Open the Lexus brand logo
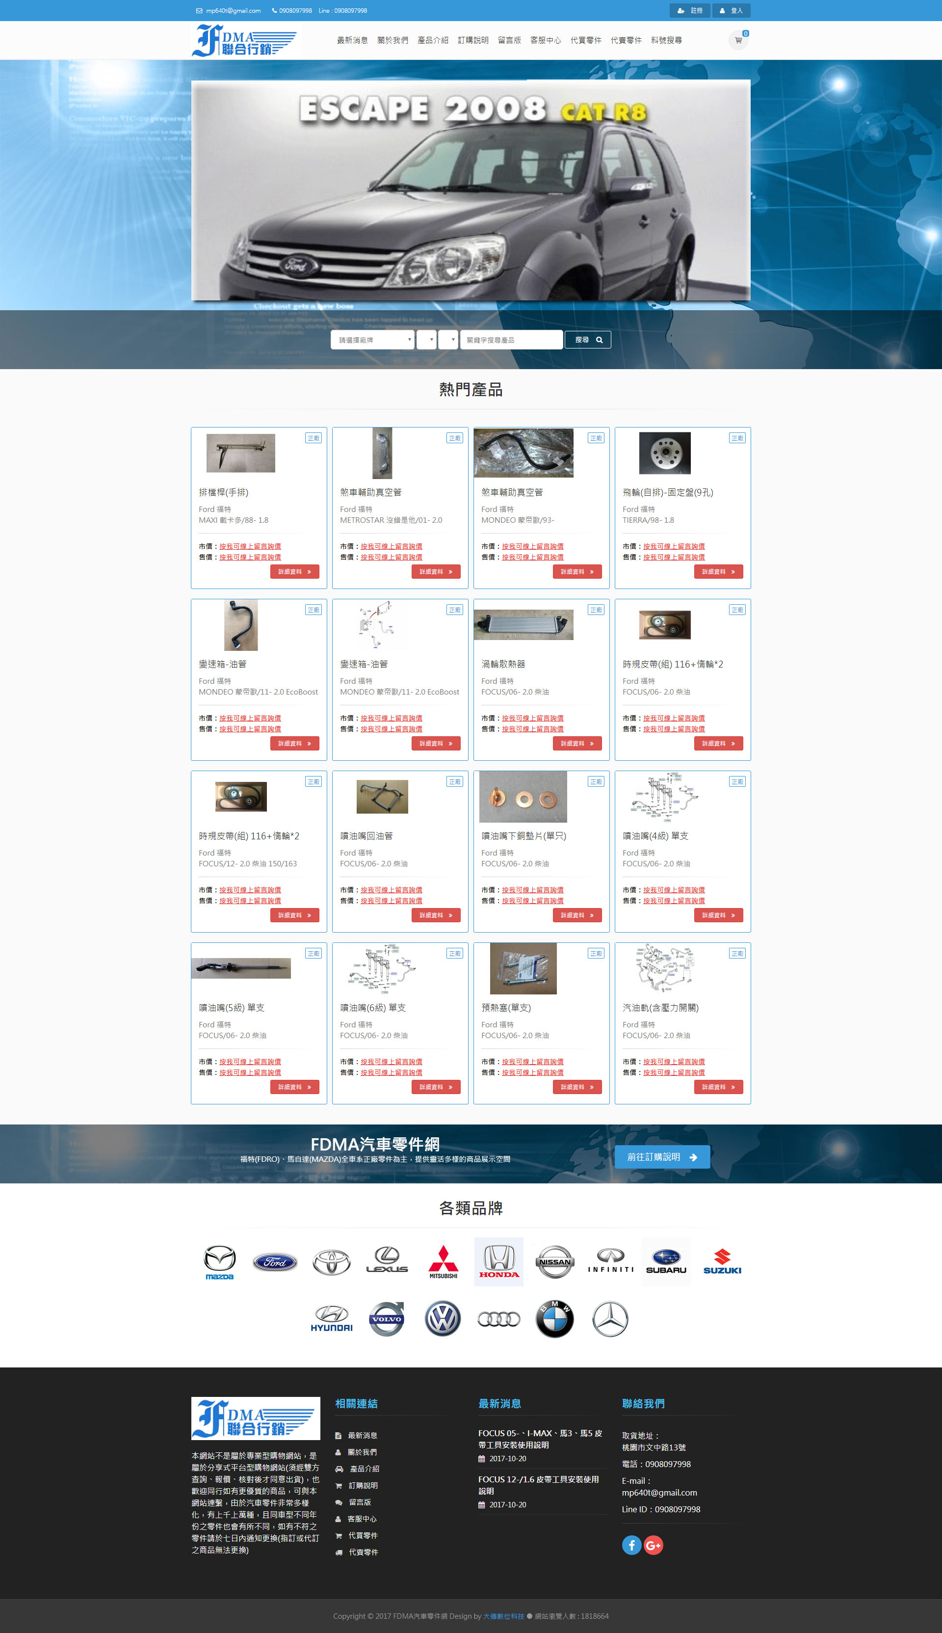This screenshot has width=942, height=1633. click(x=387, y=1259)
